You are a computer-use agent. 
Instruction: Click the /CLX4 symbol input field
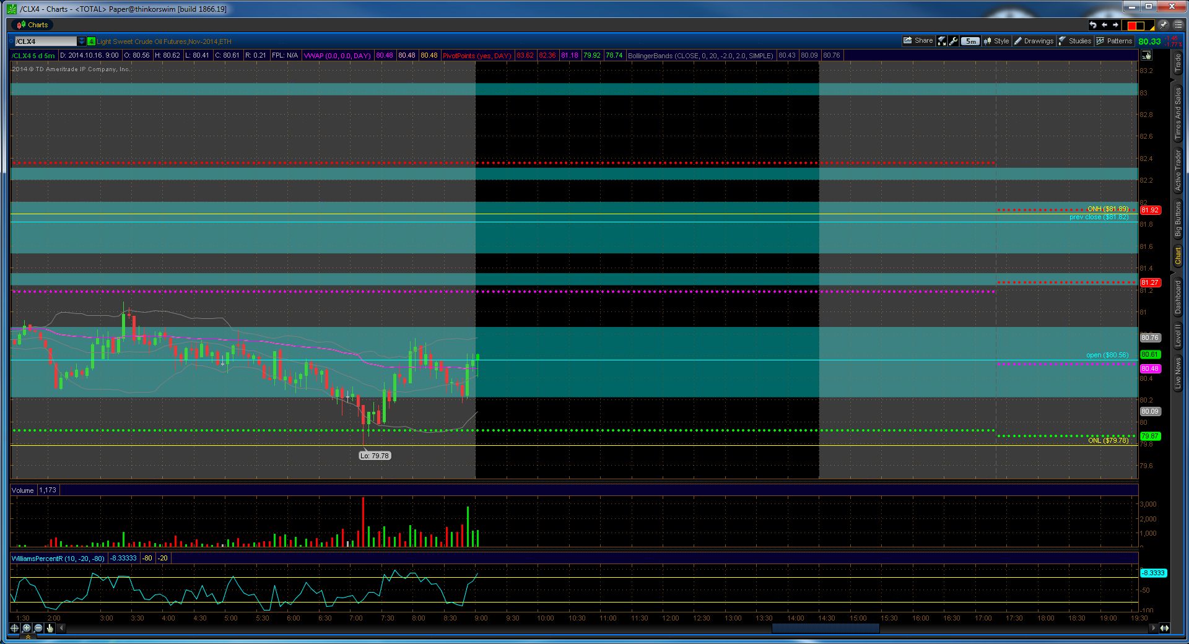pyautogui.click(x=45, y=41)
